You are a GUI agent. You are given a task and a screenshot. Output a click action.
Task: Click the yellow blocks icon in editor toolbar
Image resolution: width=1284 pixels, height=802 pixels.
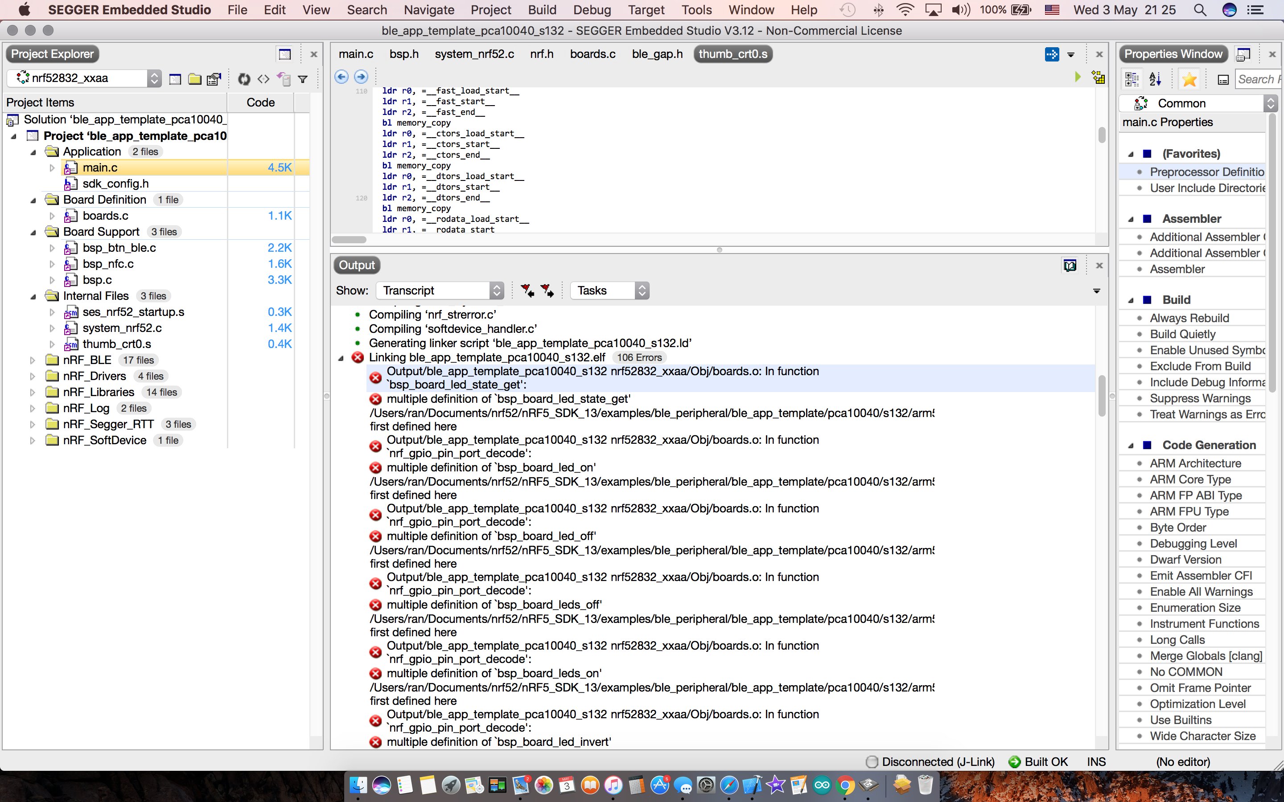1098,78
